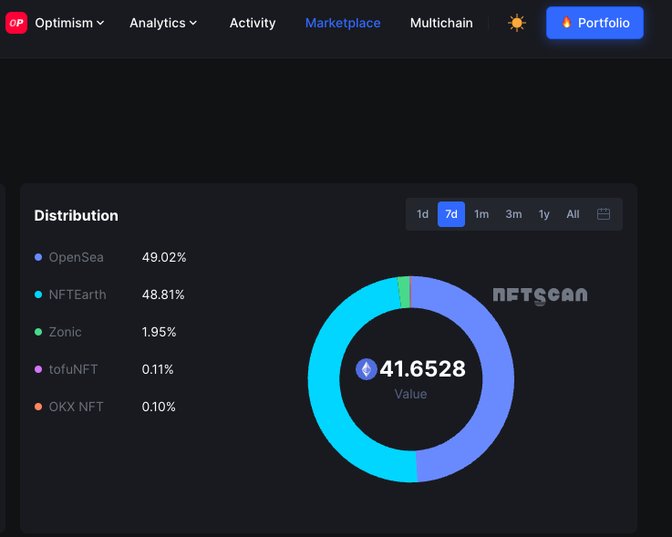Open the Portfolio button
Screen dimensions: 672x537
click(x=594, y=23)
